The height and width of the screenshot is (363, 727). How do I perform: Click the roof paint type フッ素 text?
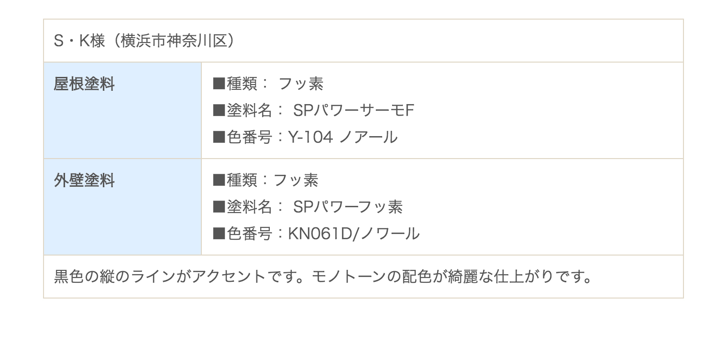click(301, 84)
